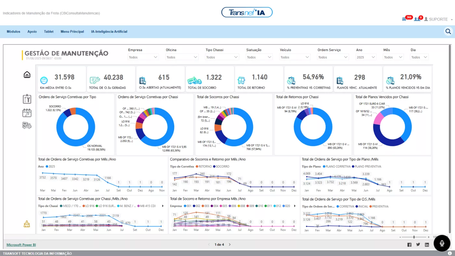Image resolution: width=455 pixels, height=256 pixels.
Task: Expand the Empresa filter dropdown
Action: point(143,57)
